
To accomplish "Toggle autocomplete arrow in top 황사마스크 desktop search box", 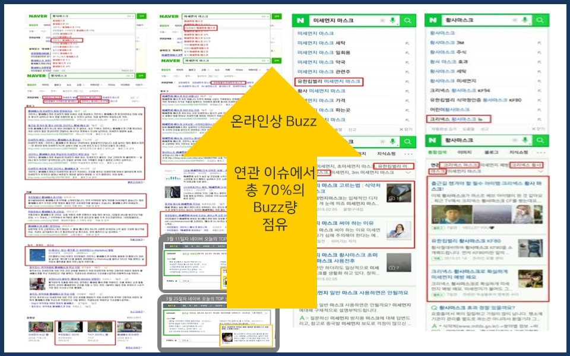I will tap(134, 17).
